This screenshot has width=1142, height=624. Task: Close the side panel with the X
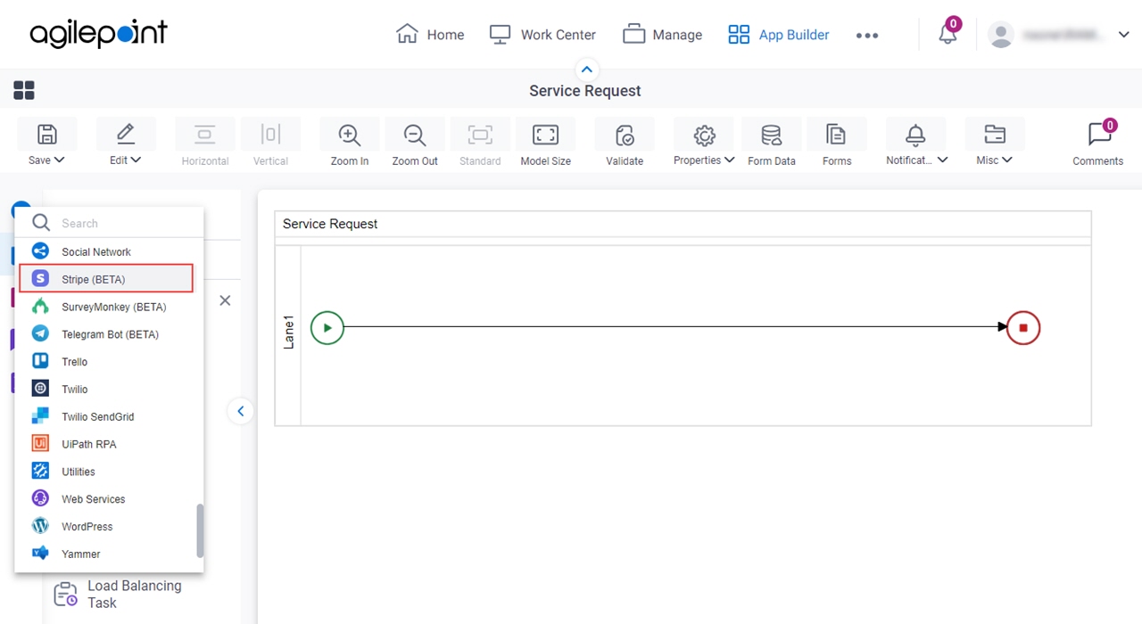click(x=225, y=300)
